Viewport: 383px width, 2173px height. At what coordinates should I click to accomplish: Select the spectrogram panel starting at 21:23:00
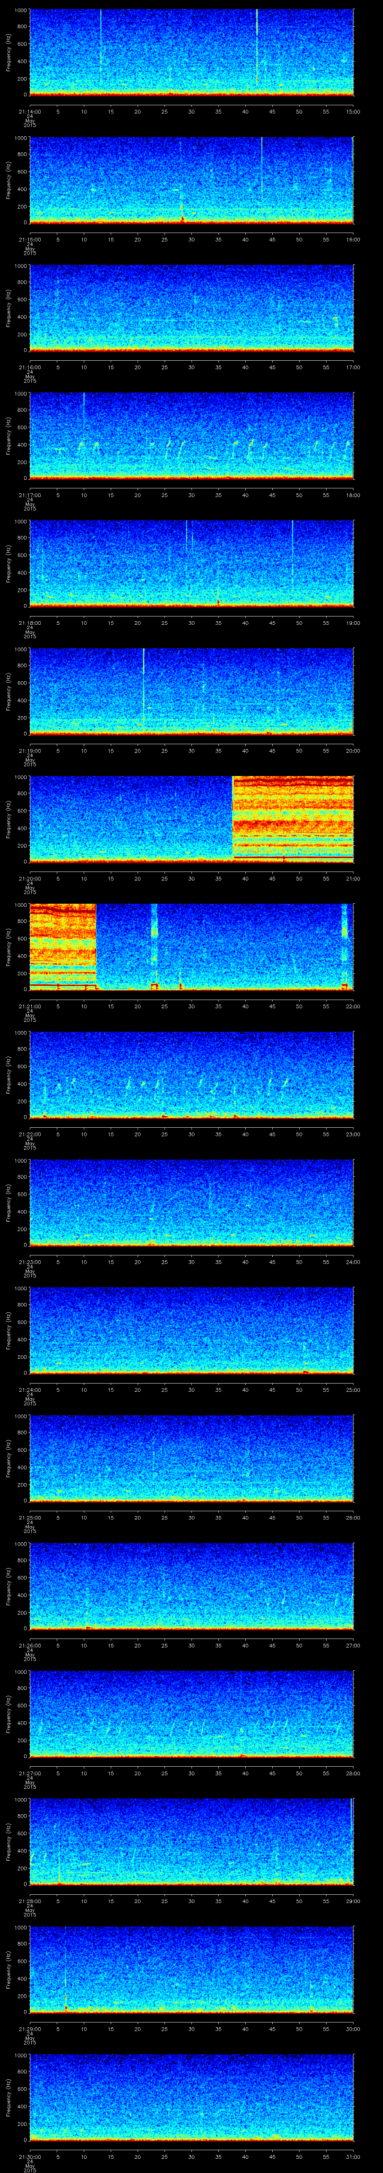click(x=191, y=1203)
